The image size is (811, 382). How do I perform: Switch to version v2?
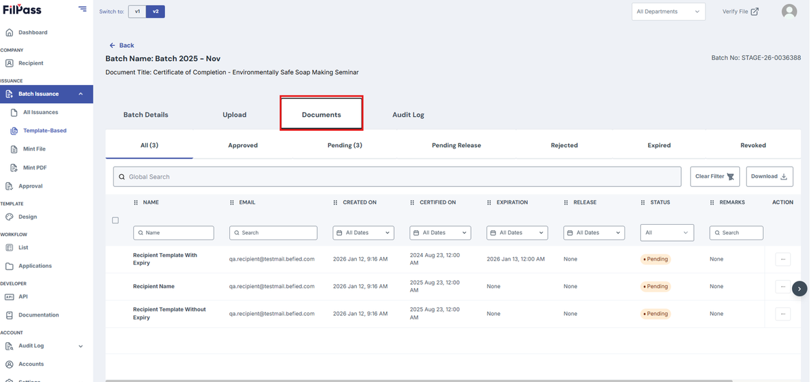[155, 11]
